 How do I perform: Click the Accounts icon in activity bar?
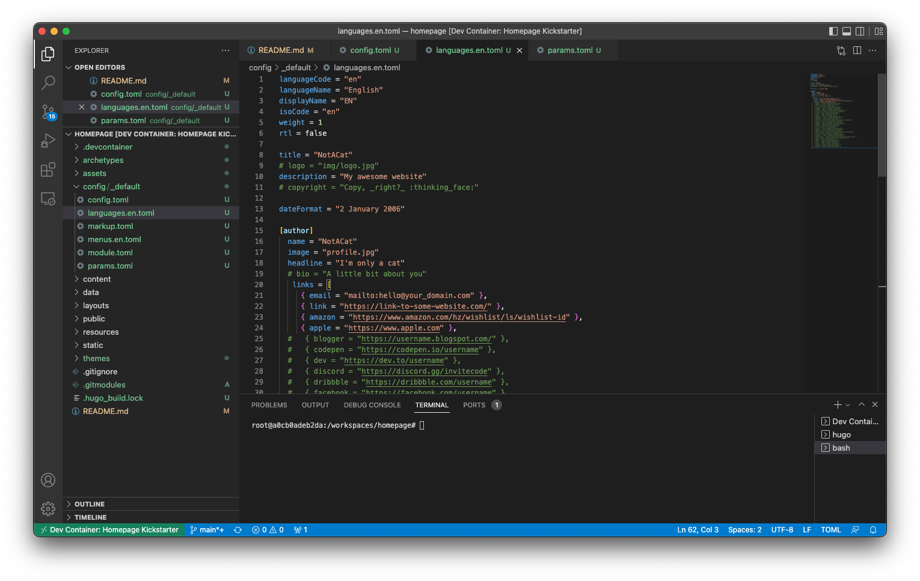(48, 480)
